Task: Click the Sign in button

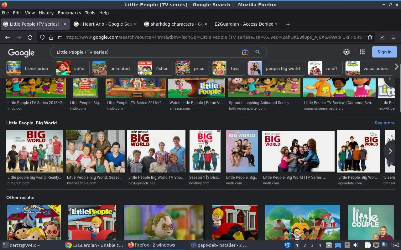Action: (384, 52)
